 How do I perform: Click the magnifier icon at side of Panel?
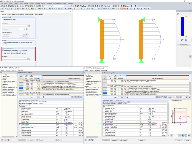point(190,56)
